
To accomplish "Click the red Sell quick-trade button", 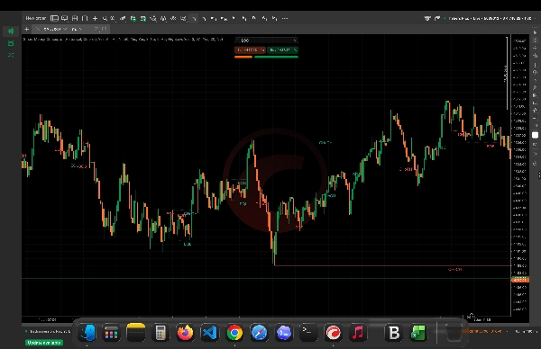I will [x=250, y=49].
